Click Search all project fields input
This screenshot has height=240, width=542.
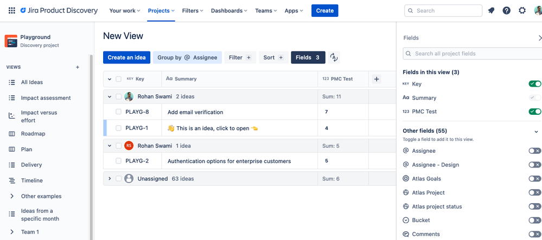click(x=472, y=54)
